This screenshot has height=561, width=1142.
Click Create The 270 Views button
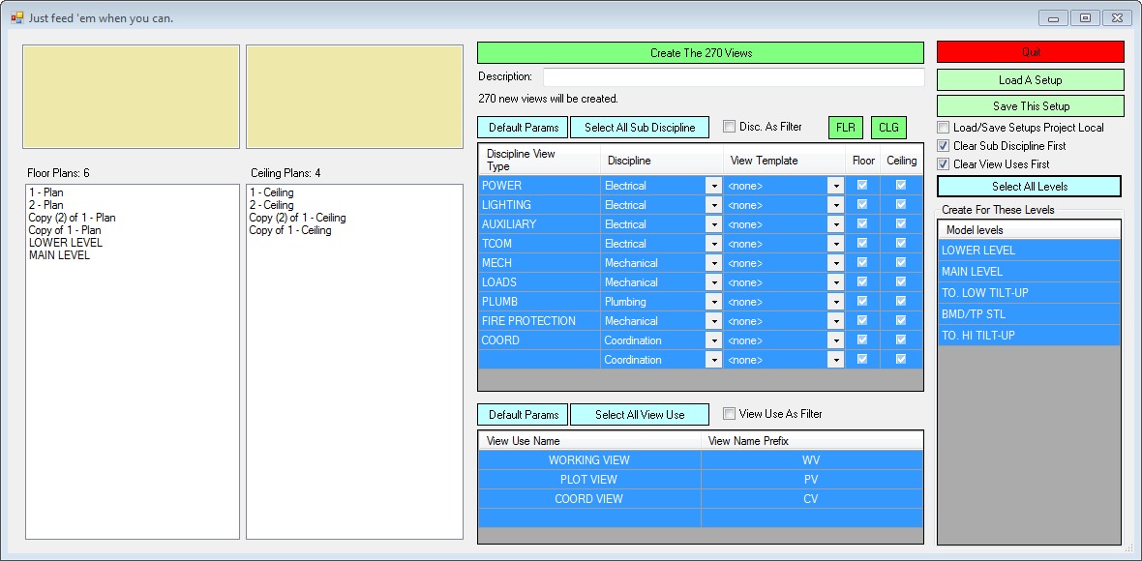701,53
